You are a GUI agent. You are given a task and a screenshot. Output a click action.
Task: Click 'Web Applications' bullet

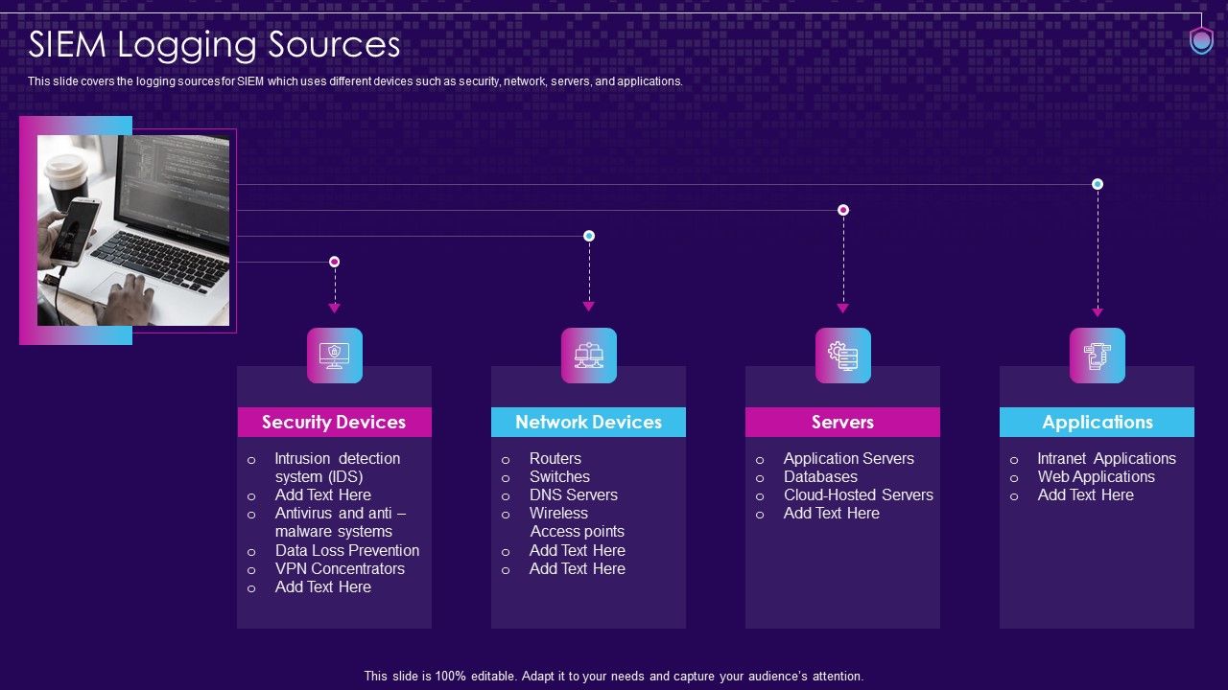point(1097,476)
